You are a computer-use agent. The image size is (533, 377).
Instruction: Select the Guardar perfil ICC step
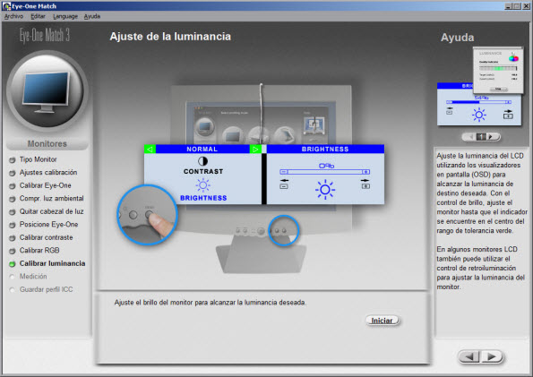pyautogui.click(x=46, y=289)
